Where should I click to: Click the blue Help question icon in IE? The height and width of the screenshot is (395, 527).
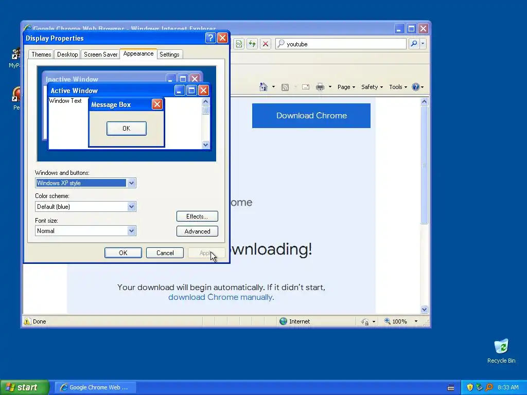[416, 87]
